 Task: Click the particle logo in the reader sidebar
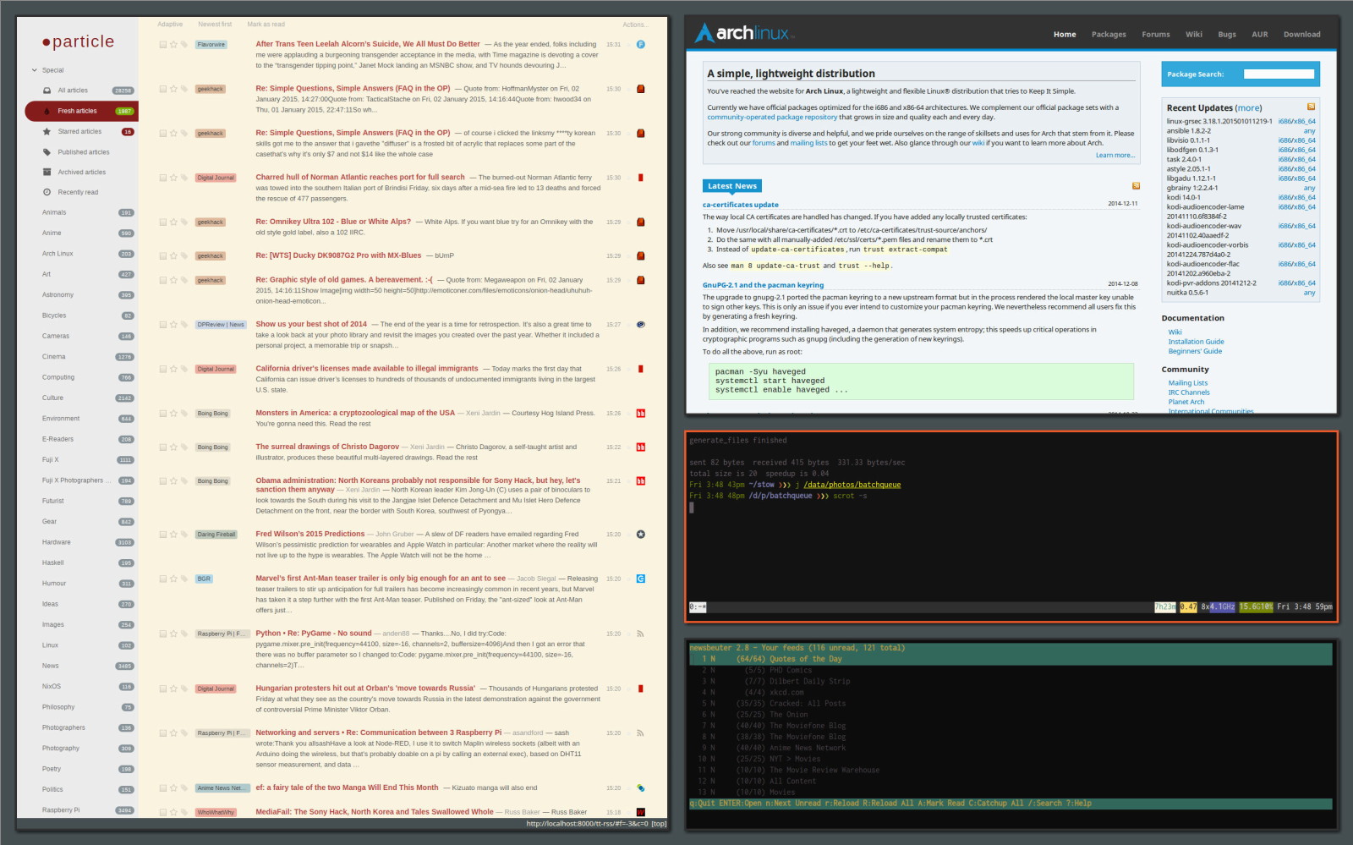[78, 41]
